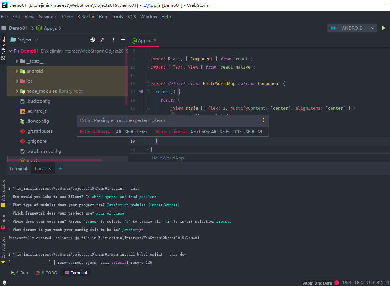Click the tool windows quick-access icon

coord(5,283)
